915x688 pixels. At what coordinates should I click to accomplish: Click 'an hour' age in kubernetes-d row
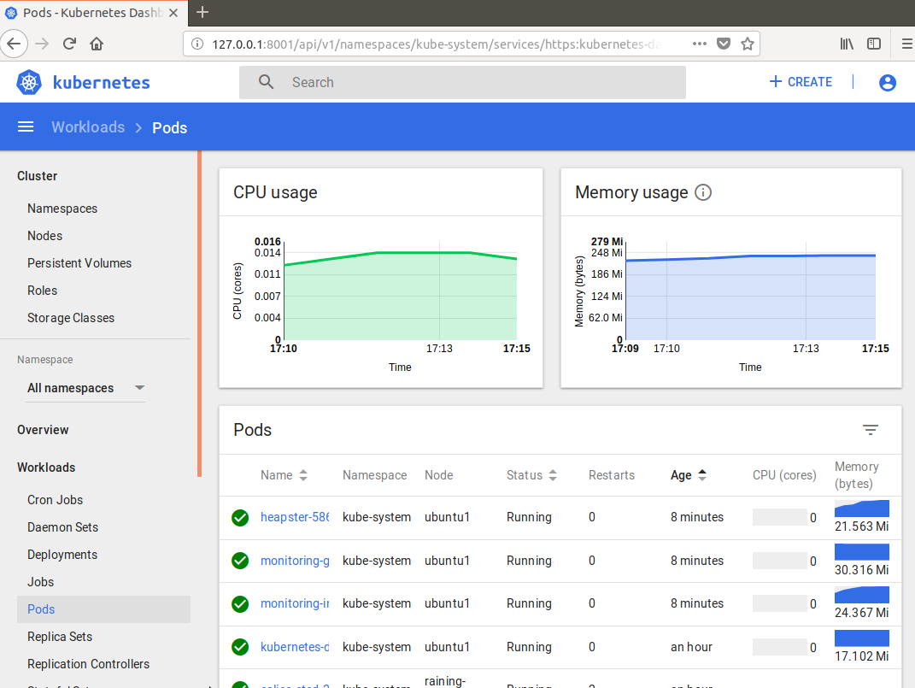tap(691, 647)
